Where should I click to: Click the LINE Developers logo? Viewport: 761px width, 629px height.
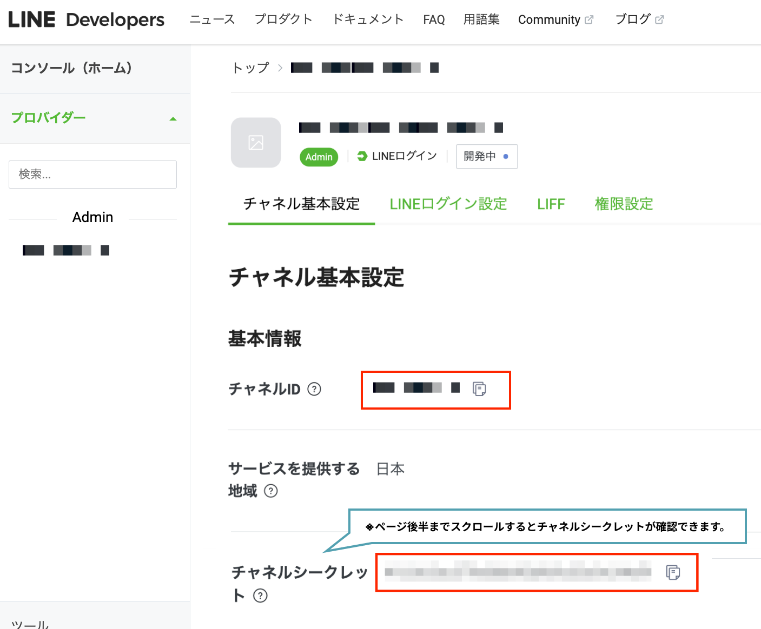pos(87,20)
